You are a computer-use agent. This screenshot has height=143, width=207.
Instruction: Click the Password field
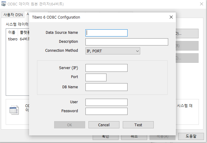click(107, 111)
